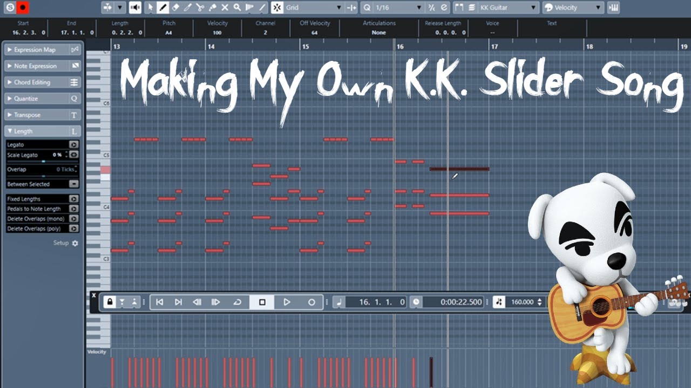Click the Chord Editing section icon
This screenshot has height=388, width=691.
[x=74, y=82]
